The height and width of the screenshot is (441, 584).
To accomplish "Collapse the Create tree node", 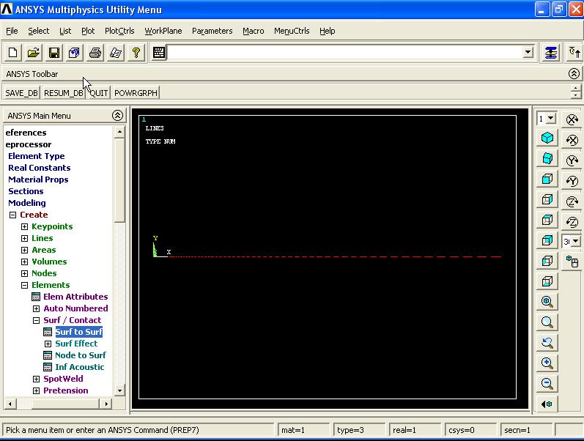I will pyautogui.click(x=12, y=215).
